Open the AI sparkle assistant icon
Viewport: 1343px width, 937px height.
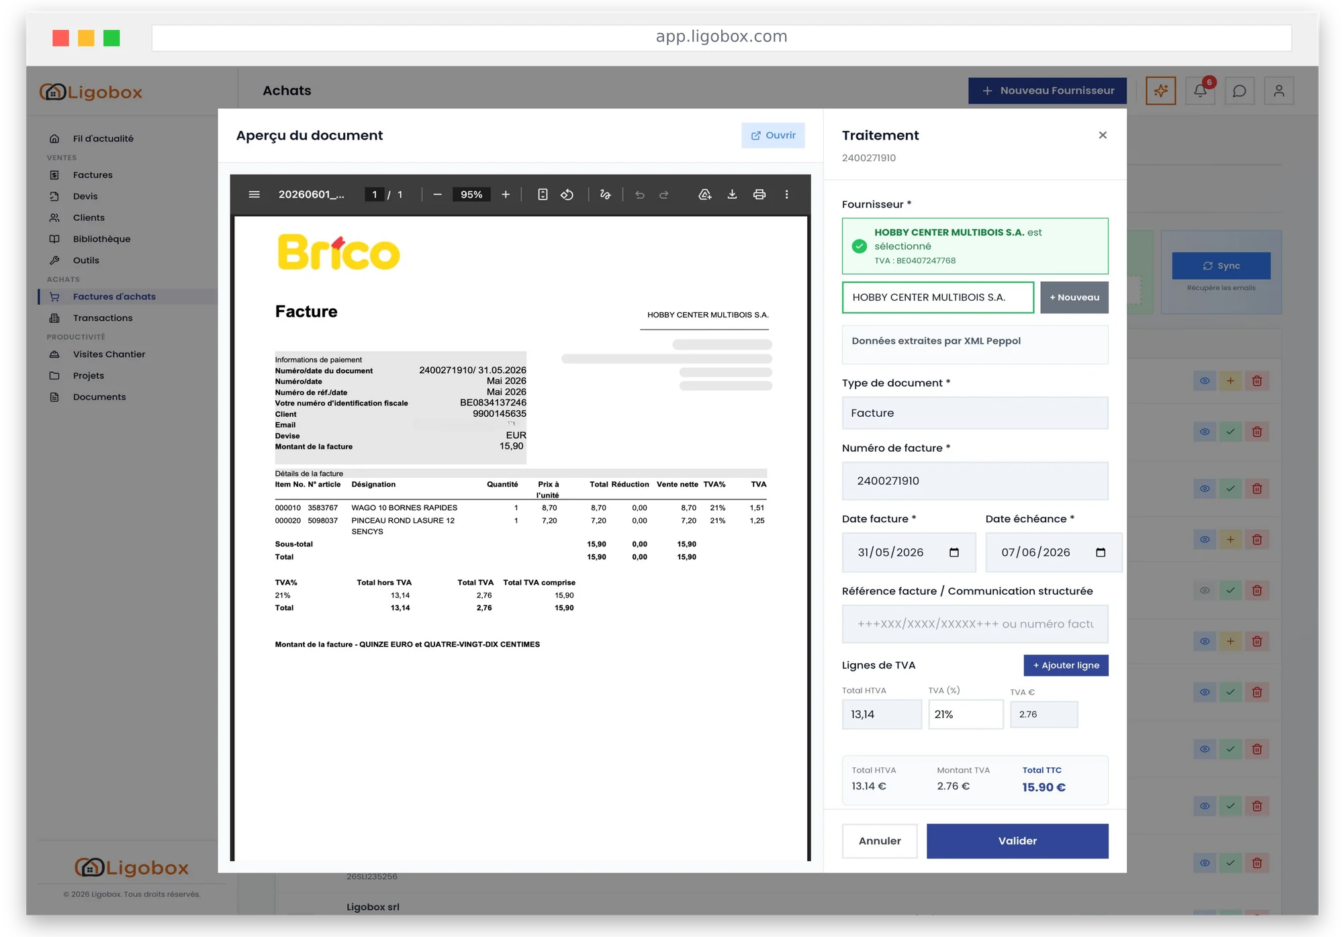[x=1160, y=91]
